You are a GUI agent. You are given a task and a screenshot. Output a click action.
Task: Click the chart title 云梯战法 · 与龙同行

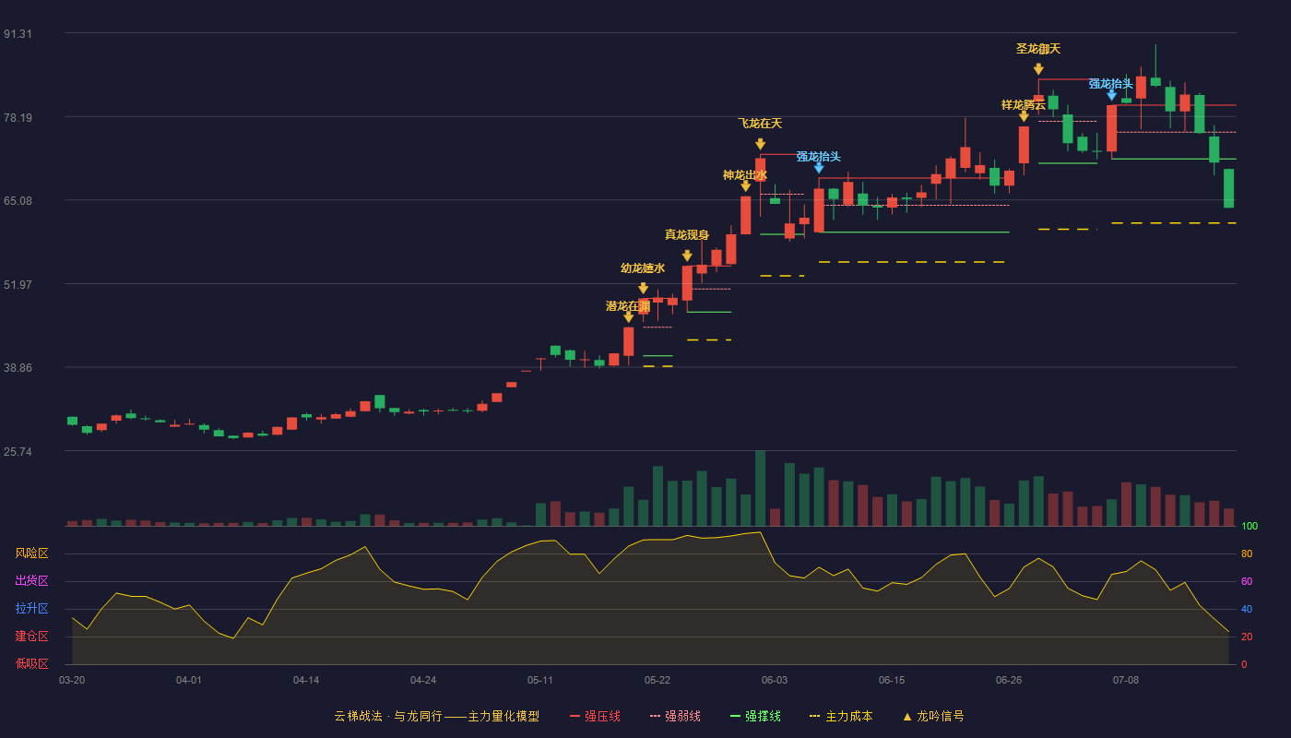click(388, 716)
